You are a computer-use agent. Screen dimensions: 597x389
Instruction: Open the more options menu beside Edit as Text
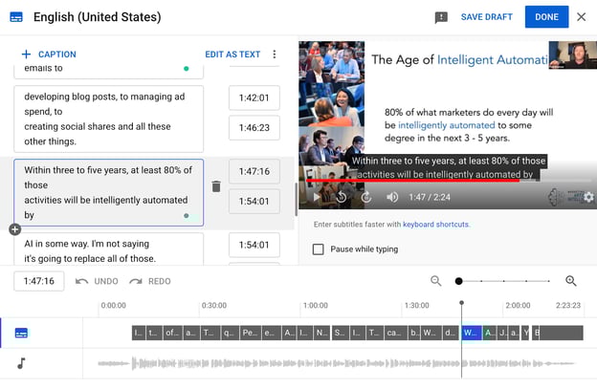[275, 54]
